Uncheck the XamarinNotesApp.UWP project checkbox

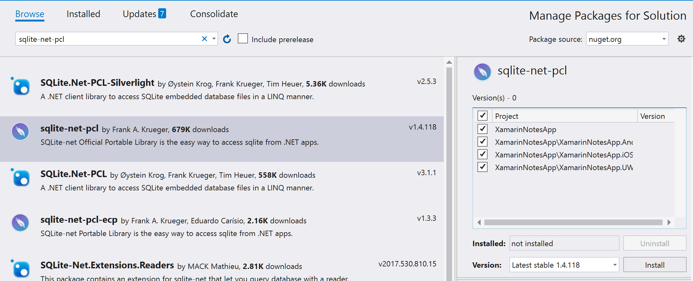483,167
